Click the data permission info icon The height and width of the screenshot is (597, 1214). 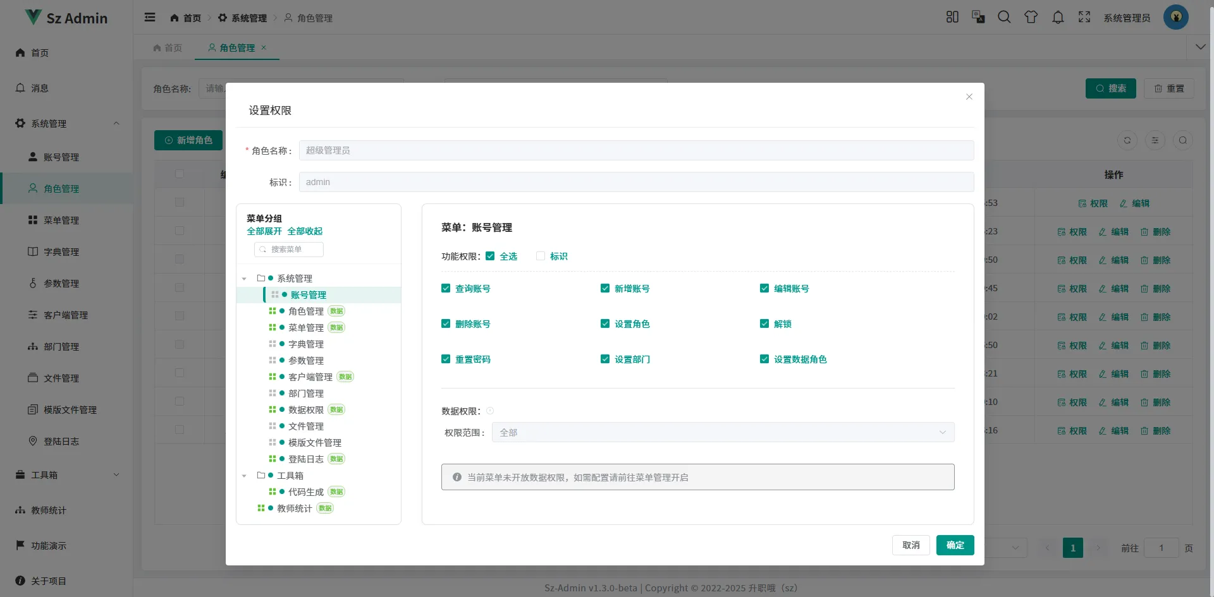coord(490,411)
